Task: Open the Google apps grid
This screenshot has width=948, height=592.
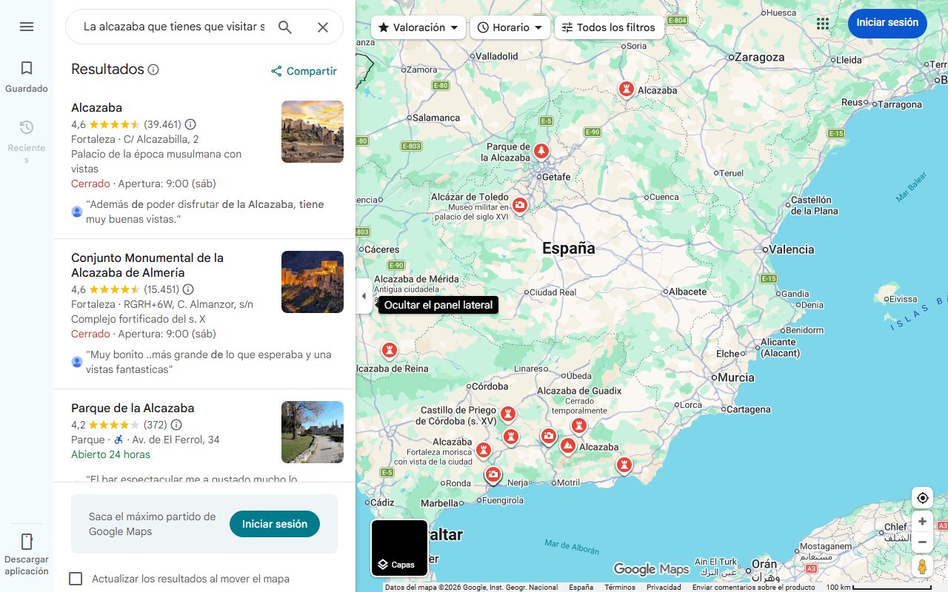Action: [x=823, y=23]
